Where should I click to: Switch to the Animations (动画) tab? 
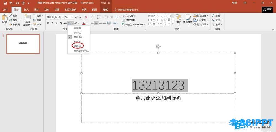pos(57,9)
